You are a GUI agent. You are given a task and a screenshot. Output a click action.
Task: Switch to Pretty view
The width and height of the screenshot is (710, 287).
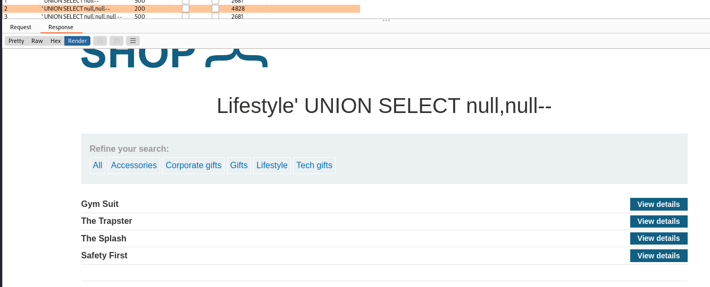16,41
